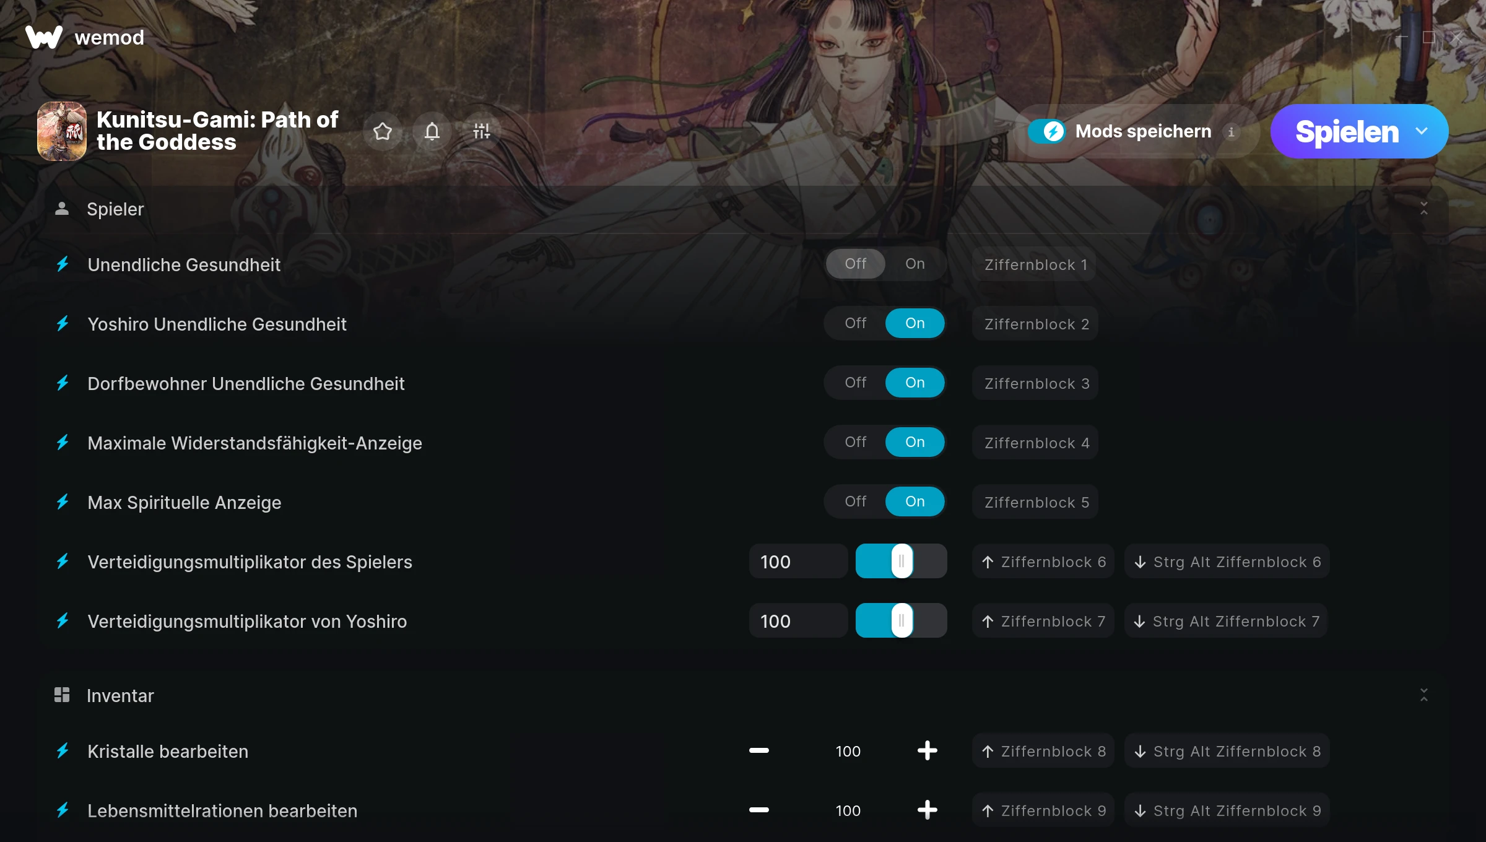The width and height of the screenshot is (1486, 842).
Task: Click the minus icon for Lebensmittelrationen bearbeiten
Action: click(x=759, y=810)
